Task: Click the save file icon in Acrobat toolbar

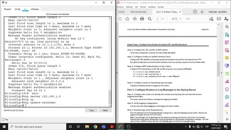Action: pyautogui.click(x=120, y=19)
